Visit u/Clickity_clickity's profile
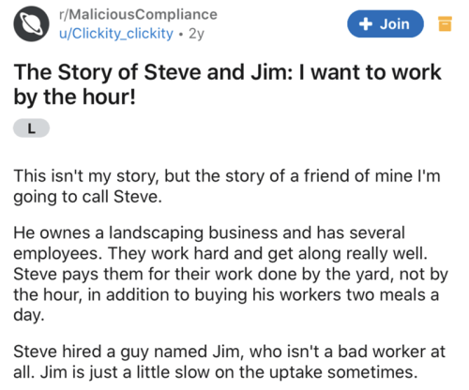 point(116,34)
